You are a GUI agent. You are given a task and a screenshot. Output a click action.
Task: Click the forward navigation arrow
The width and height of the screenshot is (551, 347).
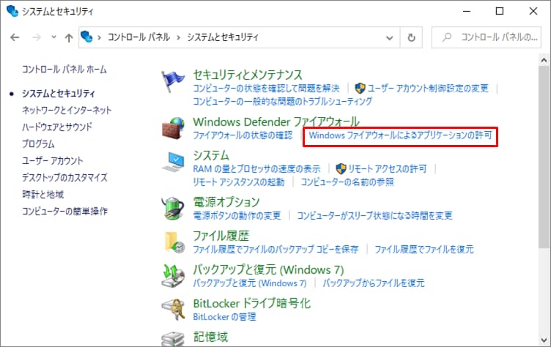(x=37, y=37)
